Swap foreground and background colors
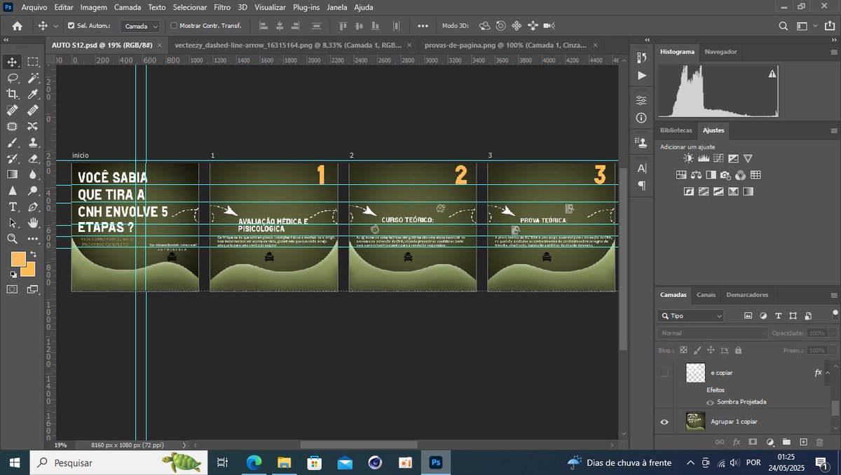This screenshot has height=475, width=841. point(32,255)
